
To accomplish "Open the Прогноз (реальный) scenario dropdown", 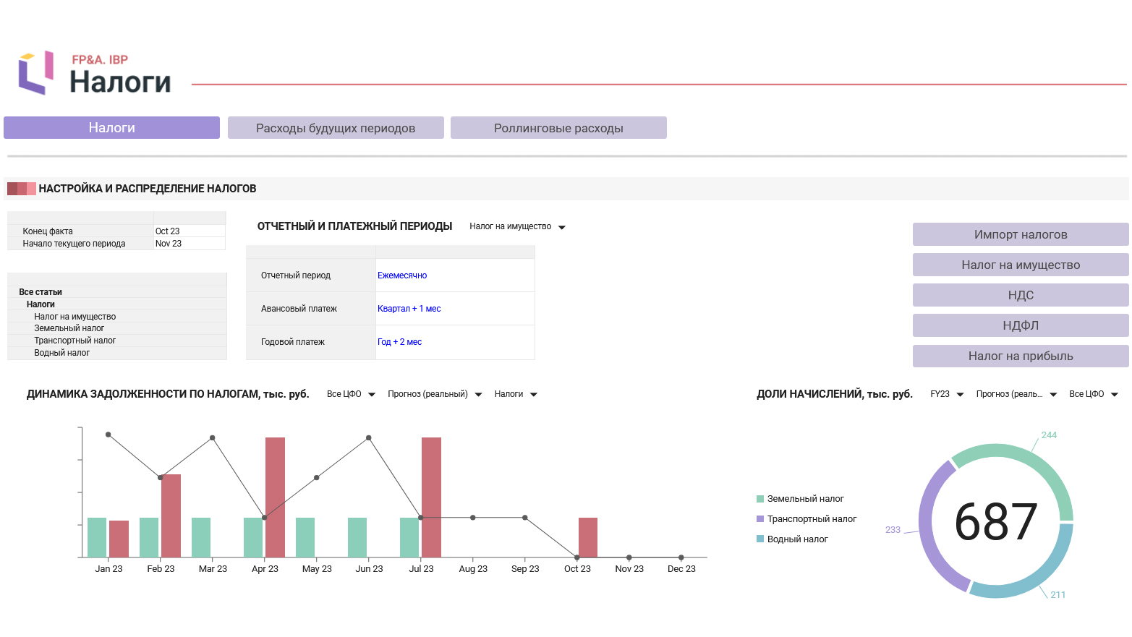I will click(435, 395).
